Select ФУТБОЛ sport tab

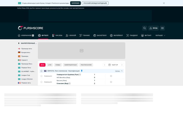43,35
